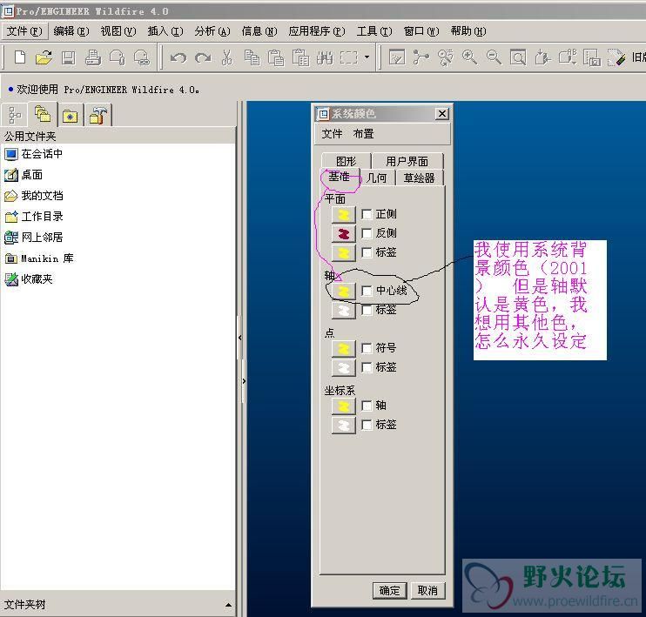Viewport: 646px width, 617px height.
Task: Switch to the Folder Browser navigator tab
Action: [43, 114]
